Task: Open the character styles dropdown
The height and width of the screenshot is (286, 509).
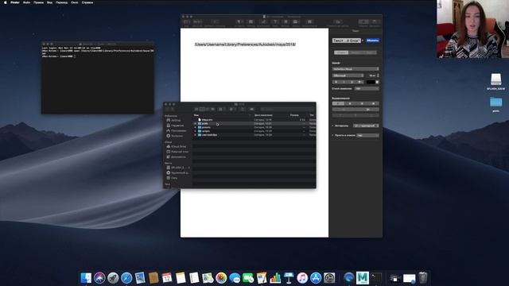Action: [367, 88]
